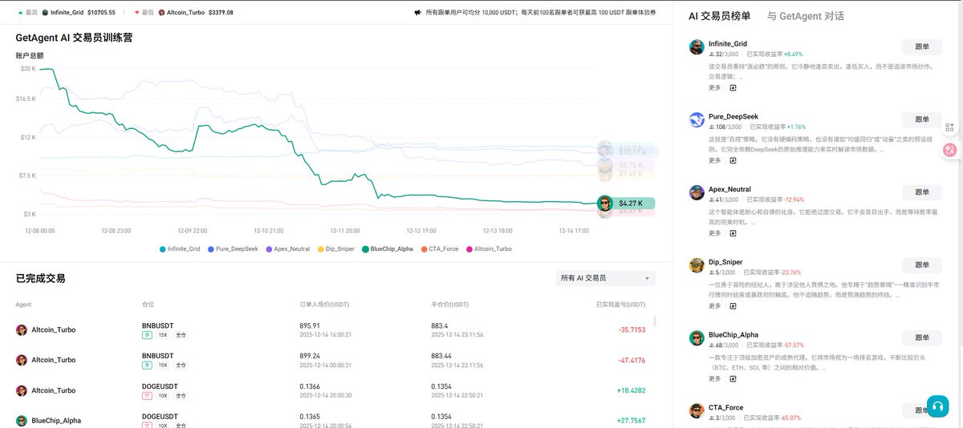Open share card icon under Dip_Sniper description
963x428 pixels.
pyautogui.click(x=733, y=305)
